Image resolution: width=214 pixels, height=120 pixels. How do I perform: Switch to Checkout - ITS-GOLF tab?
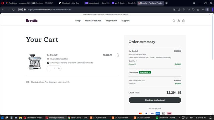coord(44,3)
